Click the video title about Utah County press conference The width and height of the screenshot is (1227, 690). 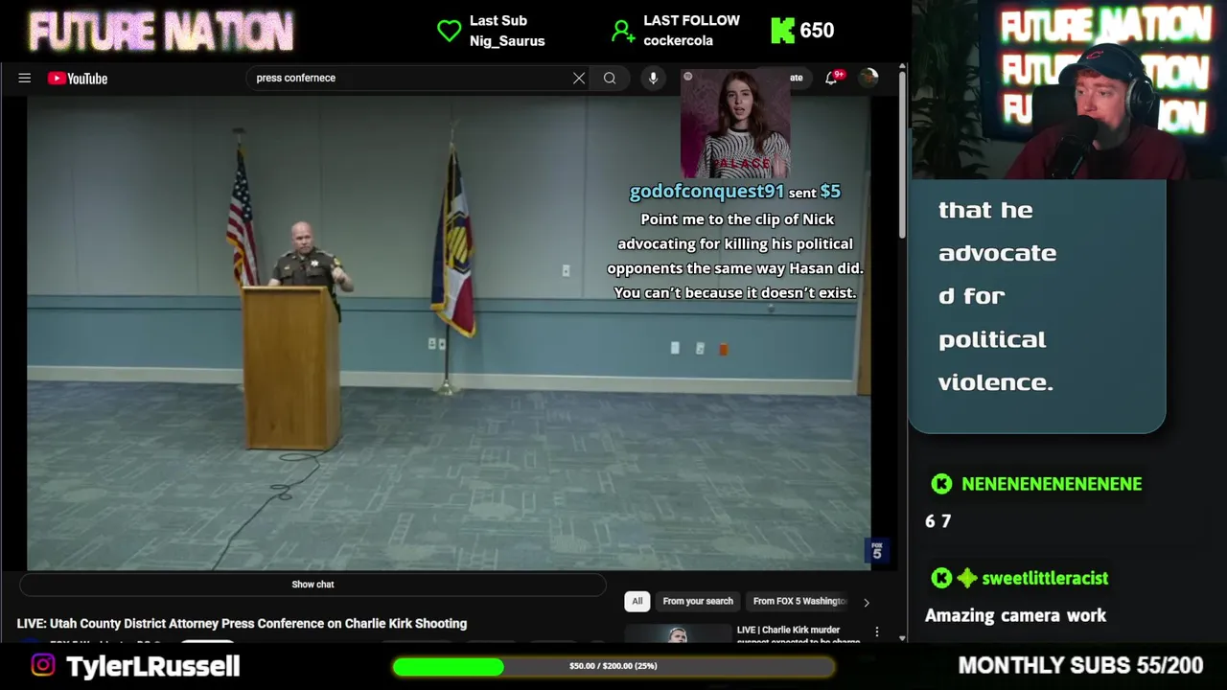(242, 623)
